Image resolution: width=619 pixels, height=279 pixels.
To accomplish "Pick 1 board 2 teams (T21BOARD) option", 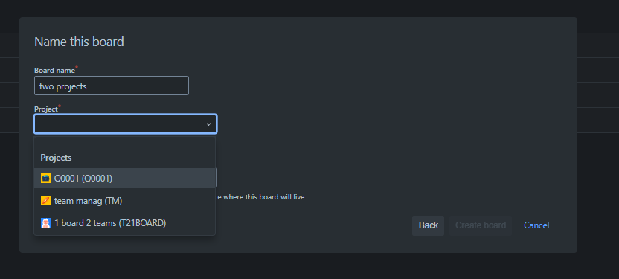I will [125, 223].
